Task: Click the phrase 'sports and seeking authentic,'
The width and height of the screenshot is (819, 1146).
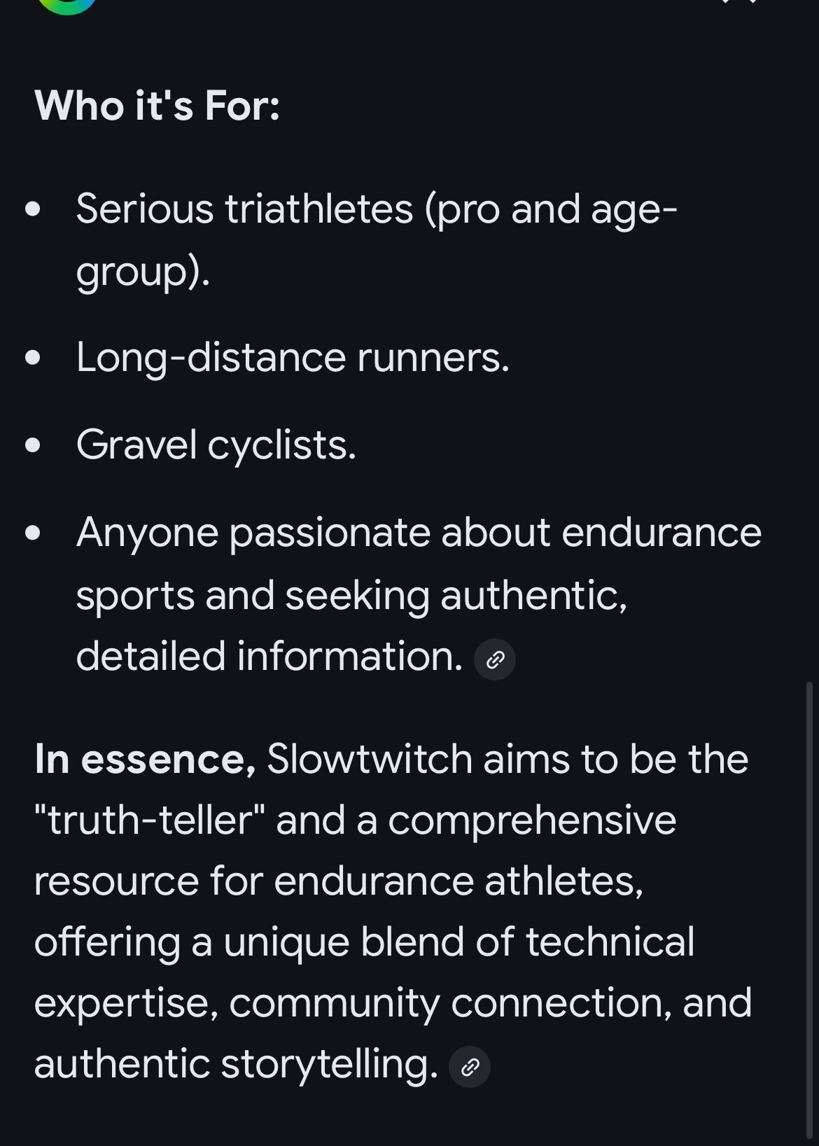Action: (x=351, y=596)
